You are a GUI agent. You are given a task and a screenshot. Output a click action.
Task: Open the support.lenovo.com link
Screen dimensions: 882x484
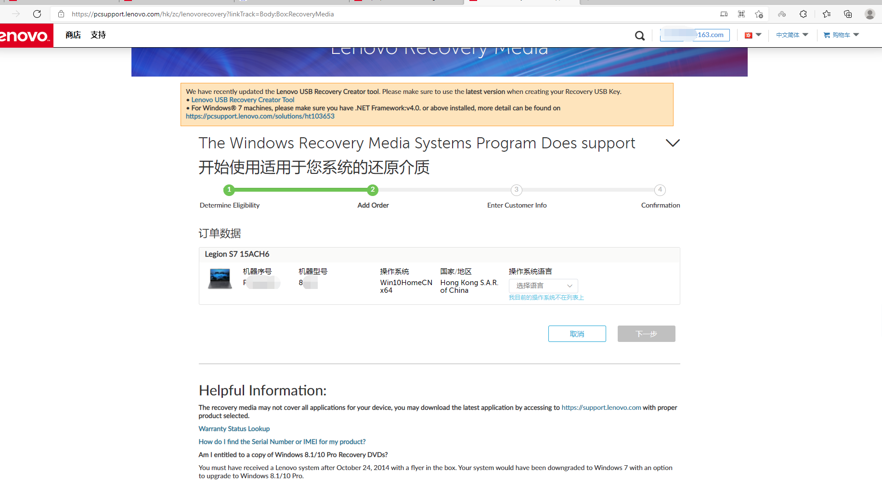pyautogui.click(x=601, y=407)
